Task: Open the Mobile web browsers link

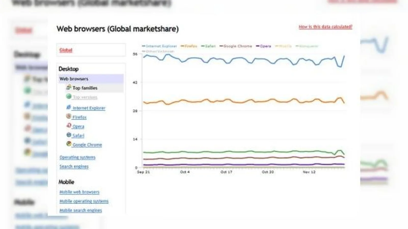Action: tap(79, 192)
